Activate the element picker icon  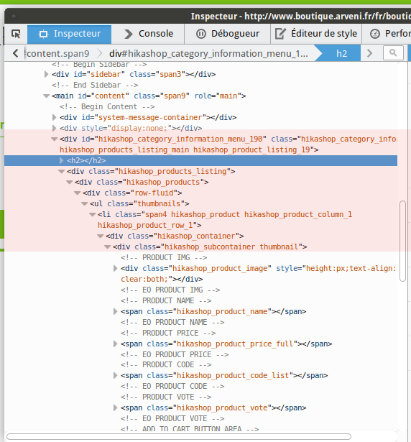click(x=16, y=34)
